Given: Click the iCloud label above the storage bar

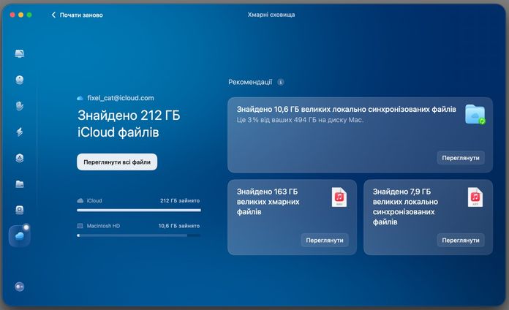Looking at the screenshot, I should tap(94, 200).
